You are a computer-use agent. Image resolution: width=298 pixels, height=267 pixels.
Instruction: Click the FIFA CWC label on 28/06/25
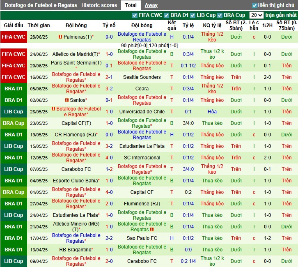click(x=14, y=37)
